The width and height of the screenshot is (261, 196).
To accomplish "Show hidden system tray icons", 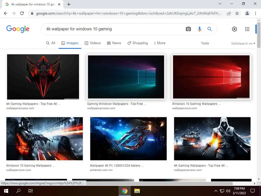I will (216, 191).
